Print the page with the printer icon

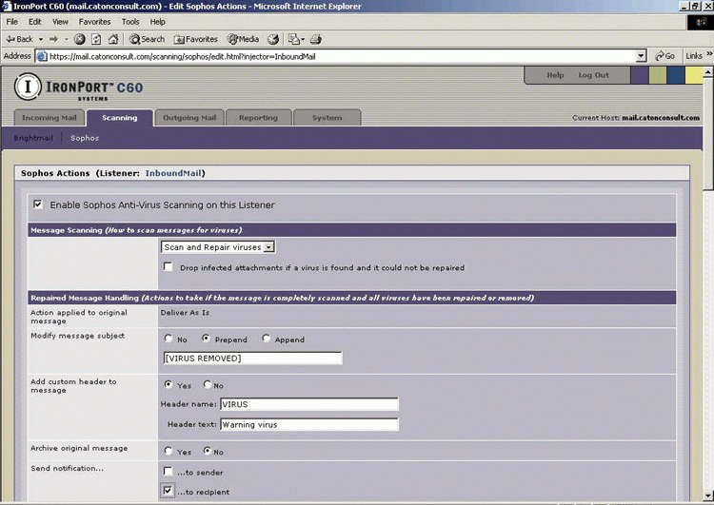tap(316, 39)
